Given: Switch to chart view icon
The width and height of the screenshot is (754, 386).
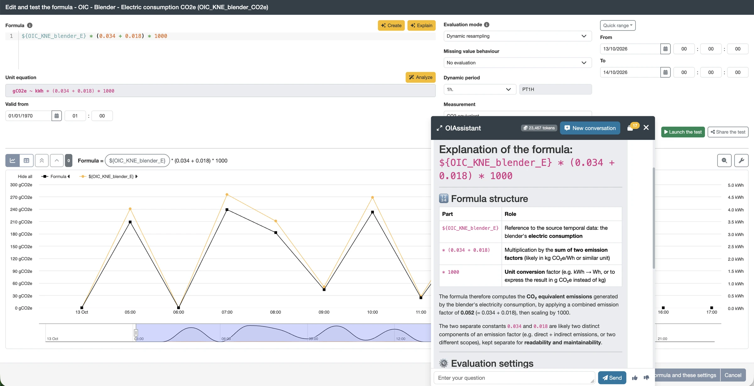Looking at the screenshot, I should pyautogui.click(x=13, y=161).
